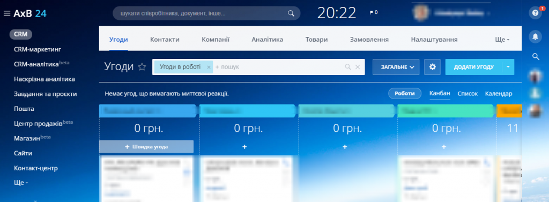
Task: Open the notifications bell icon
Action: [x=536, y=36]
